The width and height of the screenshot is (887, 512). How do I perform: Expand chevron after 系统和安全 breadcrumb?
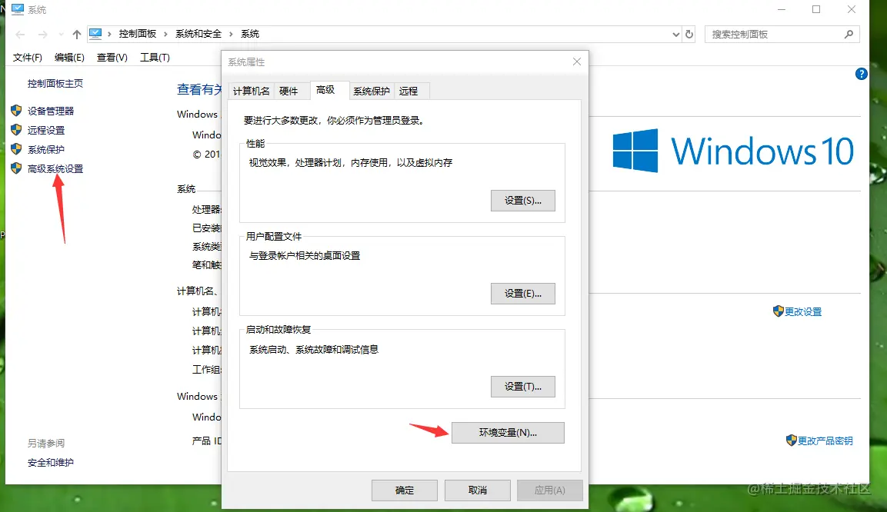click(x=231, y=35)
